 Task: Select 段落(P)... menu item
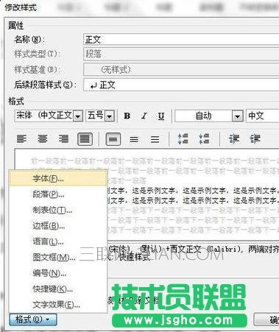[58, 194]
